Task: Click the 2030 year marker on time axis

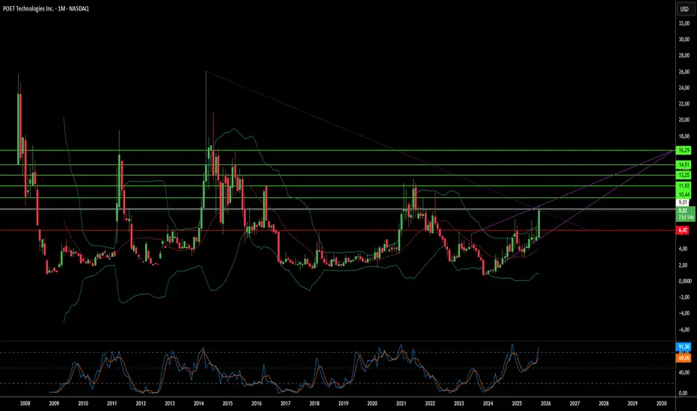Action: point(661,404)
